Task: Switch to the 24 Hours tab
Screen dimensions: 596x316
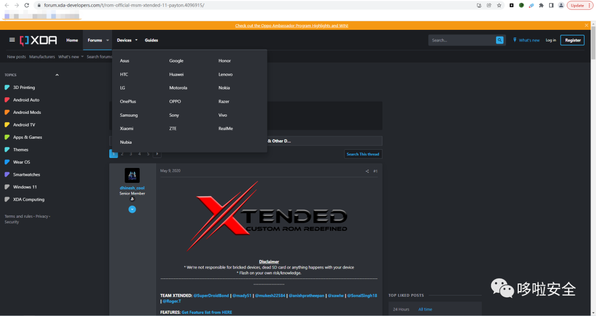Action: [401, 309]
